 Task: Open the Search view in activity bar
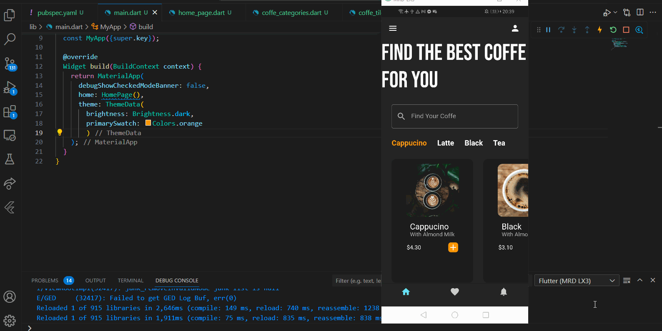pos(9,39)
